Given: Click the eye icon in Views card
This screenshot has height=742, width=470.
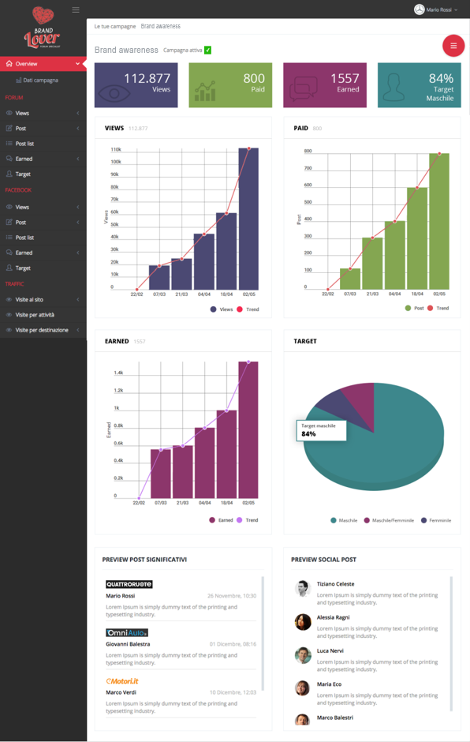Looking at the screenshot, I should coord(114,93).
